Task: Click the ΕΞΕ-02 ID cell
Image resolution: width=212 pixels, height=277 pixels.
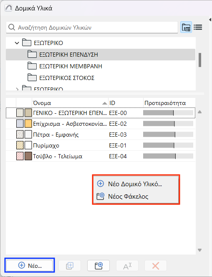Action: 118,124
